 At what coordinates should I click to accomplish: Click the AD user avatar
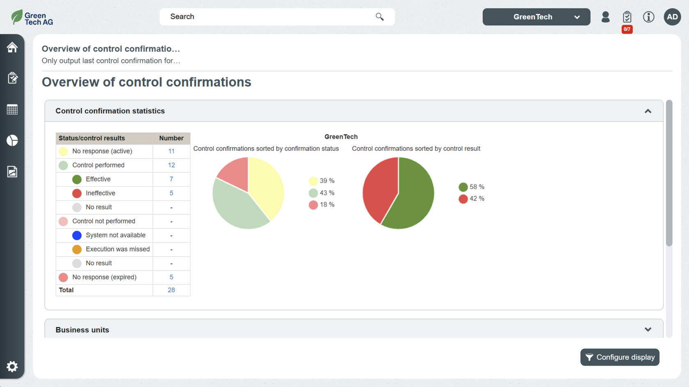click(672, 17)
